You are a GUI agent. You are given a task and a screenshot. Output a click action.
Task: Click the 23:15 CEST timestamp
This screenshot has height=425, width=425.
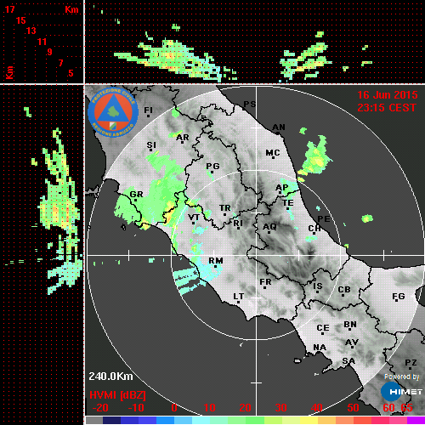pos(387,108)
